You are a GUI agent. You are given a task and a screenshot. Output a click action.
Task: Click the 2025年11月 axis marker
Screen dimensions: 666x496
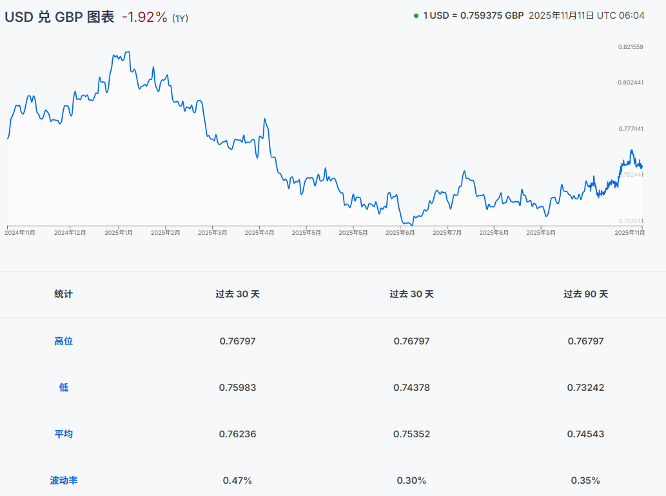tap(629, 232)
